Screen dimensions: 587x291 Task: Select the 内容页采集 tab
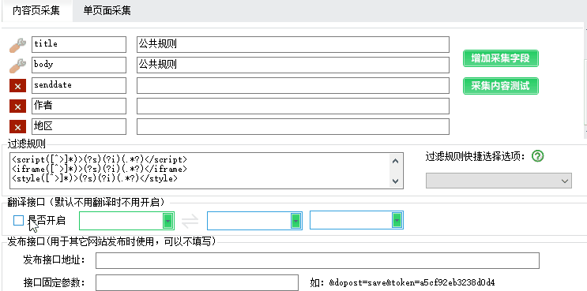pyautogui.click(x=36, y=10)
